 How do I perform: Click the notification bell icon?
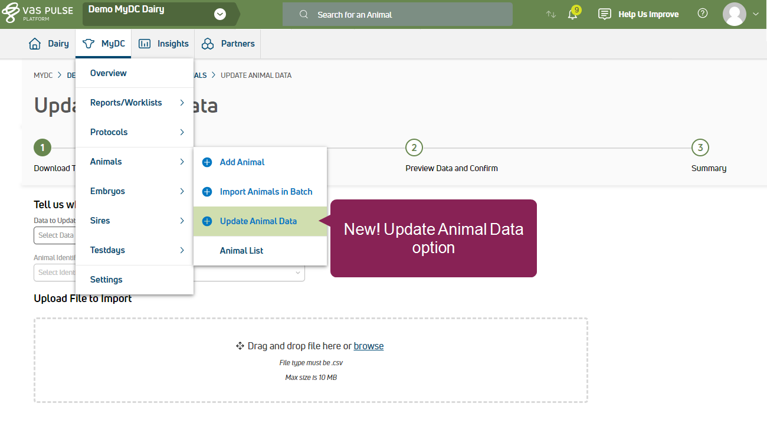coord(572,15)
